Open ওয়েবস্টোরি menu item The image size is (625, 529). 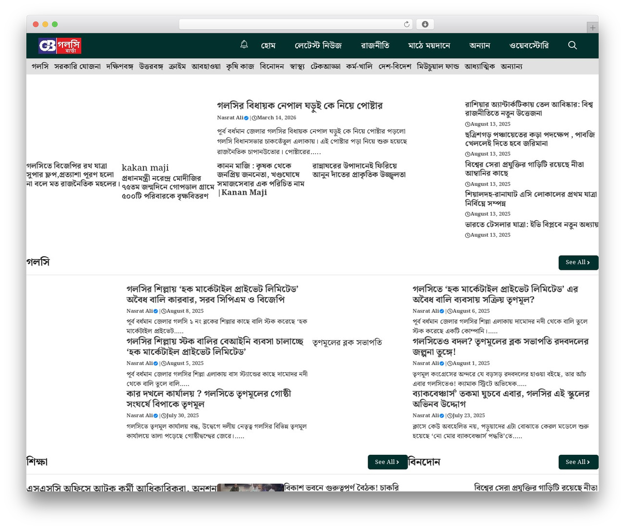(529, 46)
